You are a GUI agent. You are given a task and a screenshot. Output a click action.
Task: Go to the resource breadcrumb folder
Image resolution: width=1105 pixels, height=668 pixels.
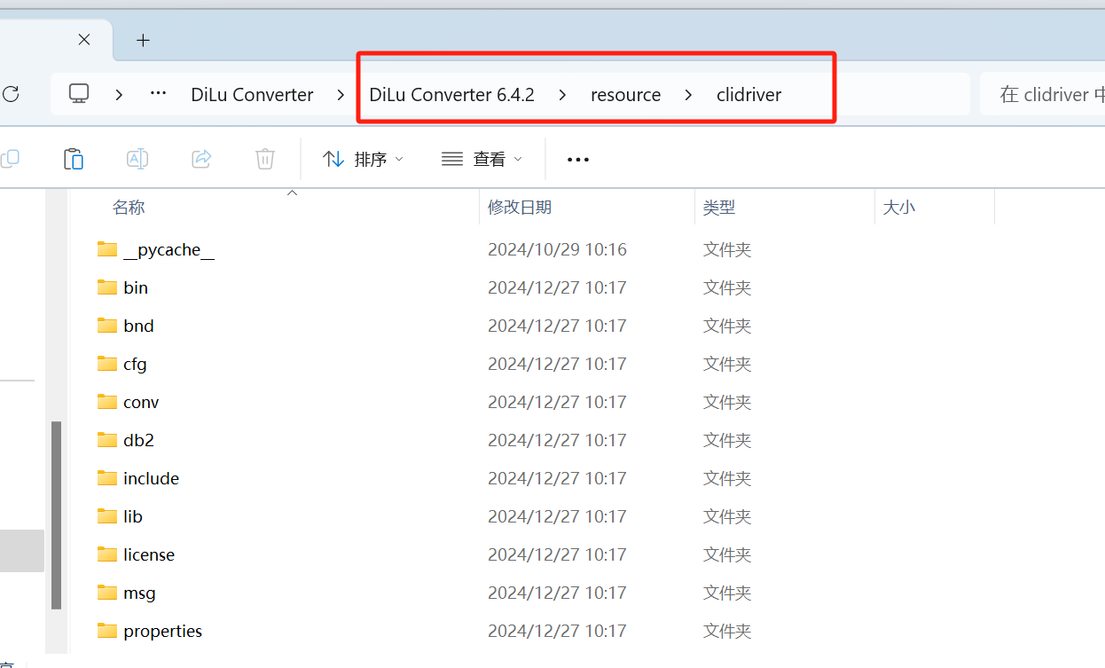click(x=625, y=95)
